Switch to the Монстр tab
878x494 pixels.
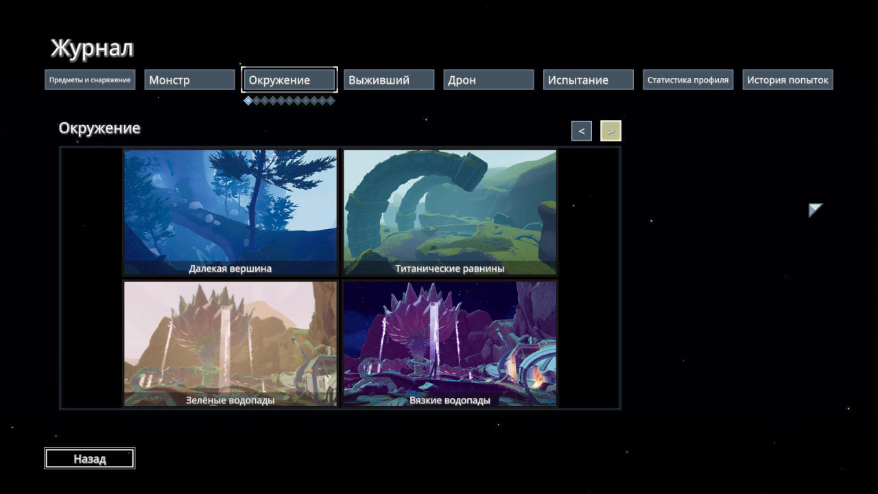point(190,80)
